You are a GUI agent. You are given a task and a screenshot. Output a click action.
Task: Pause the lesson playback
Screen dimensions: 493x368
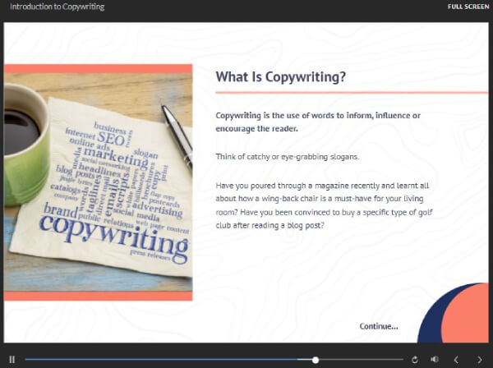click(x=12, y=359)
